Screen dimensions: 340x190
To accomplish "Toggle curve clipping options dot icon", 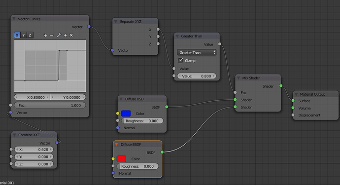I will [x=65, y=35].
